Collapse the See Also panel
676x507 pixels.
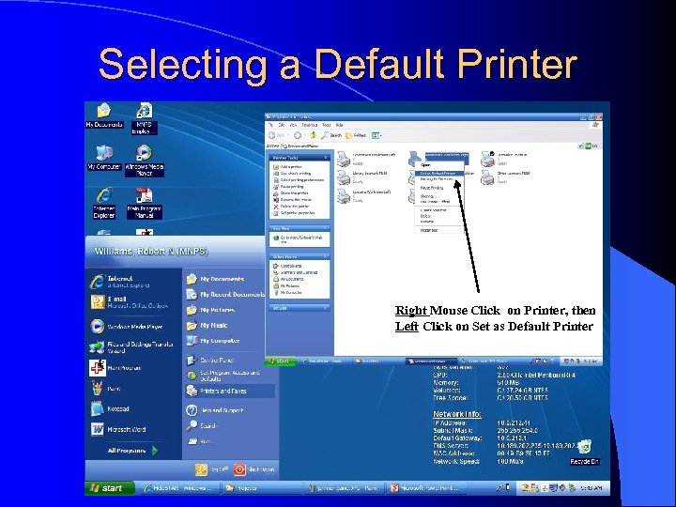[x=326, y=228]
